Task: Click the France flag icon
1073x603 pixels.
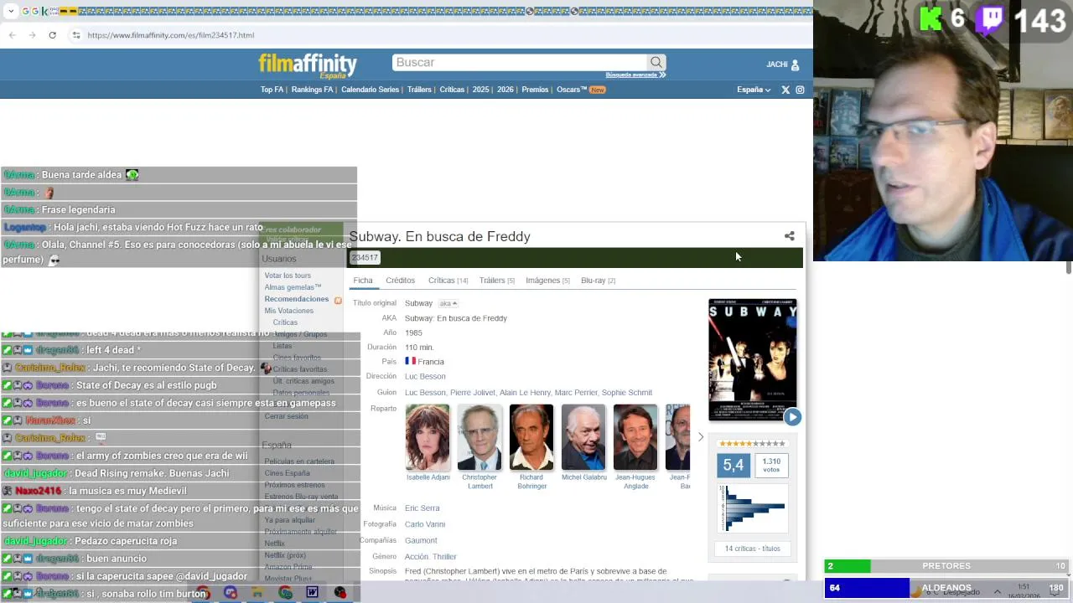Action: pyautogui.click(x=410, y=361)
